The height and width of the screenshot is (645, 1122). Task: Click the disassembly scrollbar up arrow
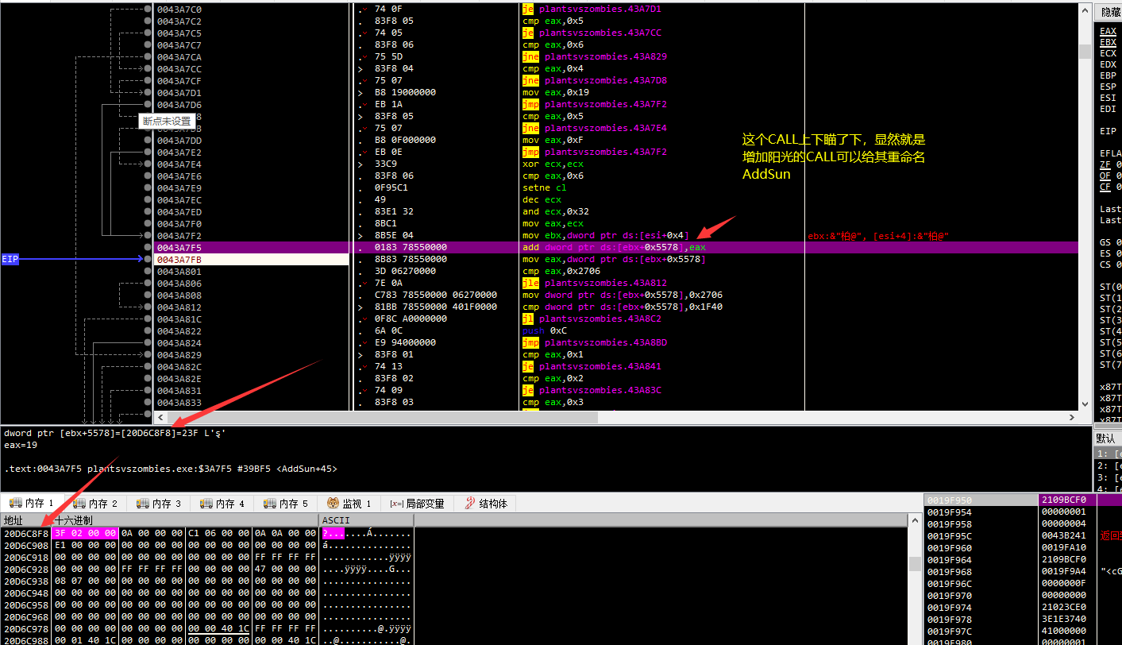1085,9
